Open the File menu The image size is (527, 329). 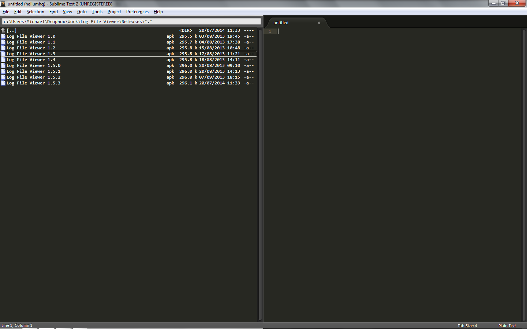(6, 12)
